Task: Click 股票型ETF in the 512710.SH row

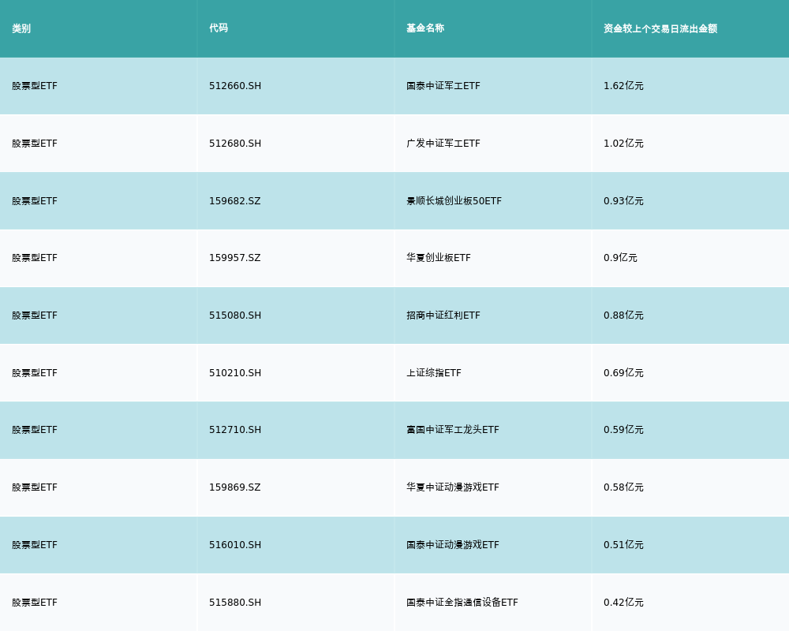Action: point(35,430)
